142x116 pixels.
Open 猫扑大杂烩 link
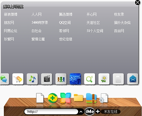(122, 23)
